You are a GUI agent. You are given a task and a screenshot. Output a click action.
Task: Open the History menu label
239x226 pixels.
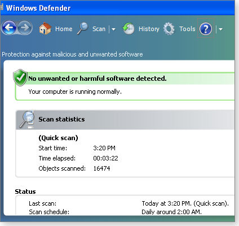(x=149, y=29)
